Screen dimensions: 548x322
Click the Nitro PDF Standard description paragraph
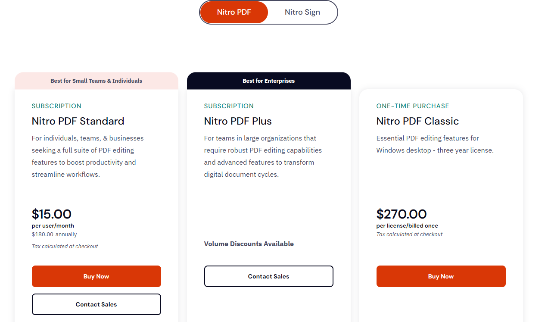click(x=88, y=156)
